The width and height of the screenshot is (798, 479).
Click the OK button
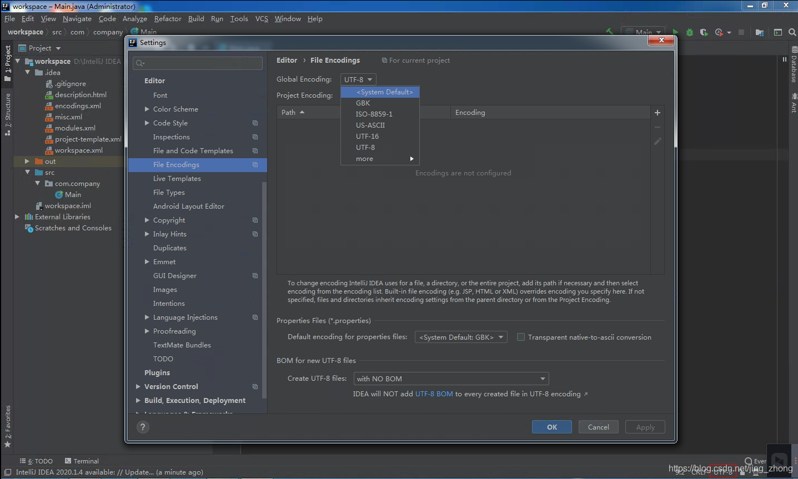pyautogui.click(x=552, y=427)
